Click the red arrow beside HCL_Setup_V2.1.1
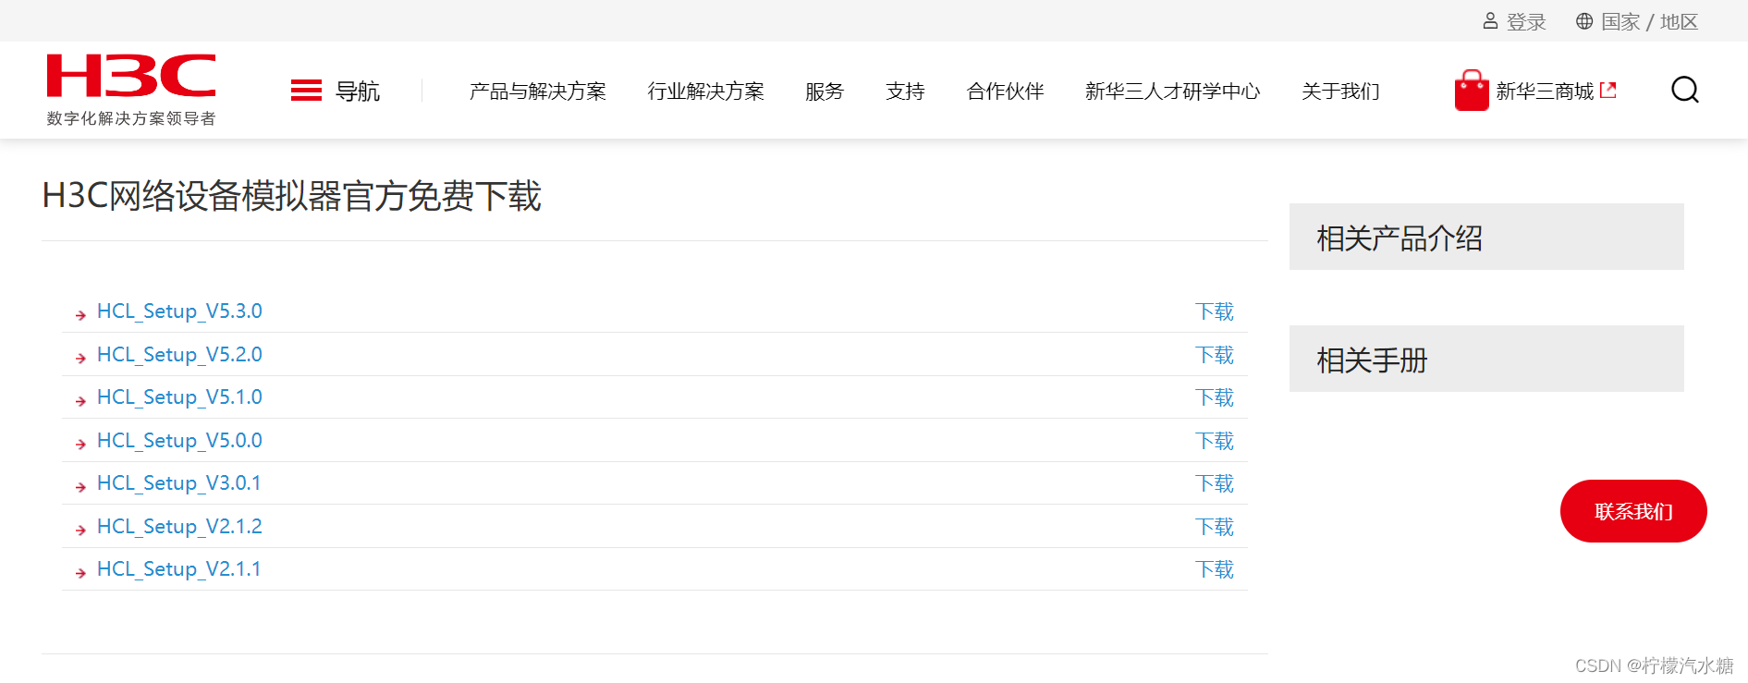The image size is (1748, 683). (x=80, y=573)
